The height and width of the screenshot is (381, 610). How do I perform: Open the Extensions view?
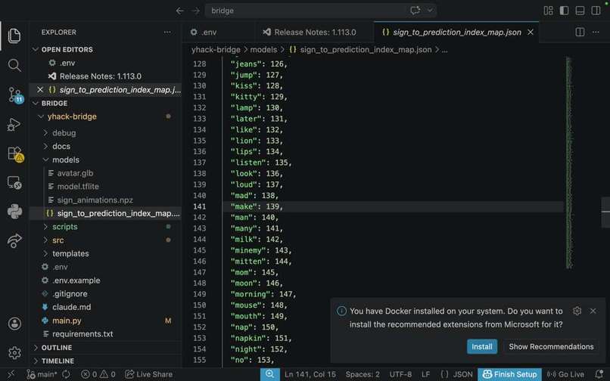pyautogui.click(x=15, y=154)
